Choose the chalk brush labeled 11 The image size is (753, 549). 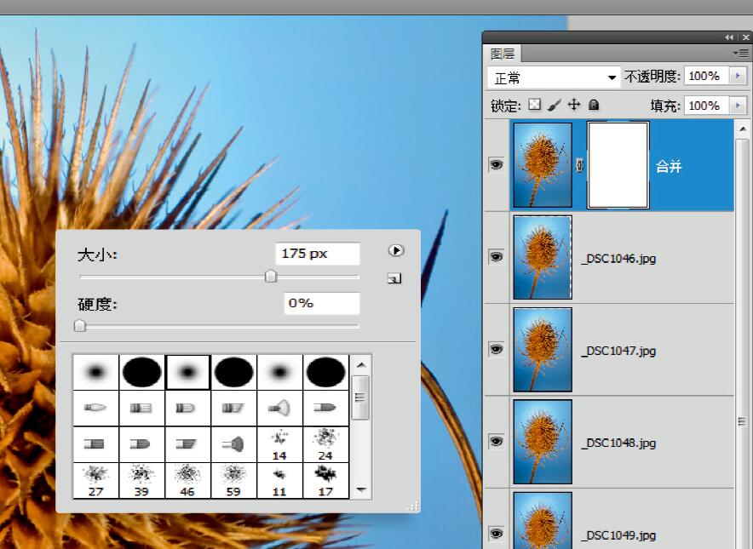coord(280,480)
